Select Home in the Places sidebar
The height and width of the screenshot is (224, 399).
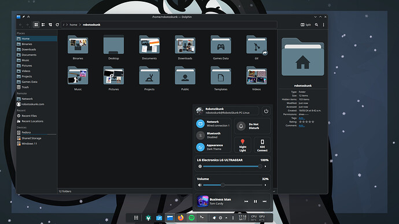pyautogui.click(x=36, y=39)
